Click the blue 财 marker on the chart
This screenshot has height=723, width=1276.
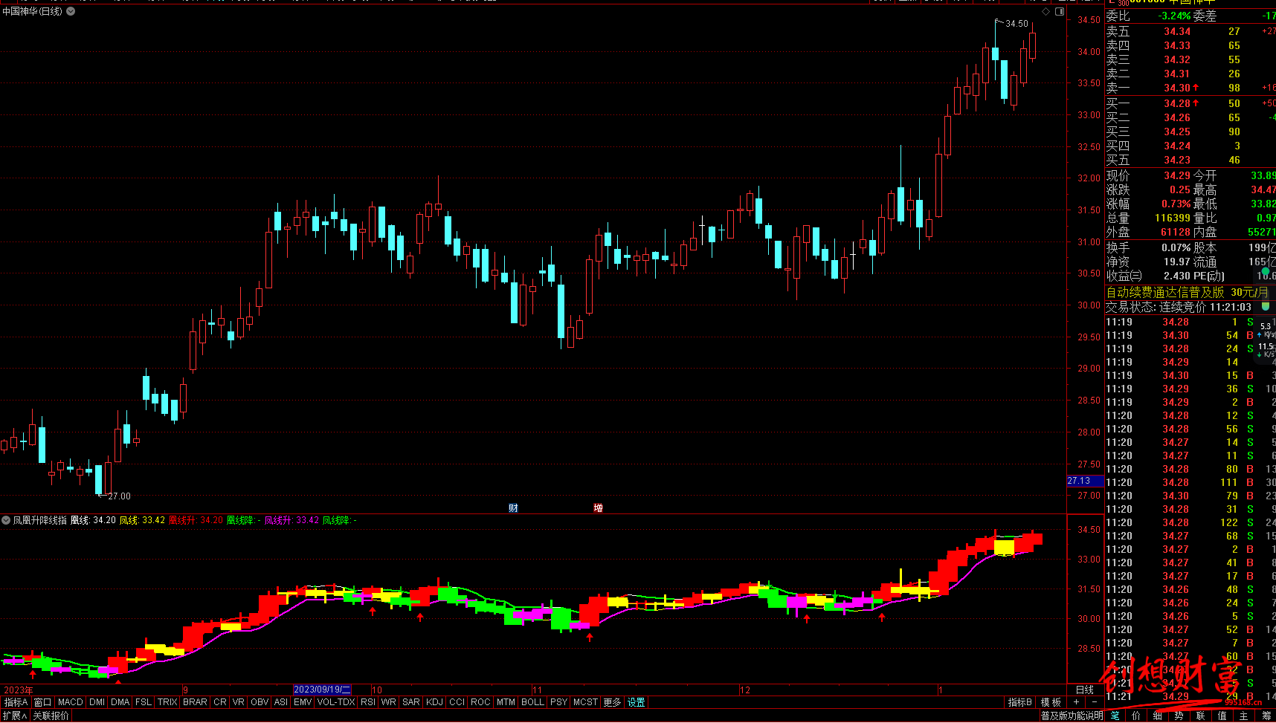513,508
